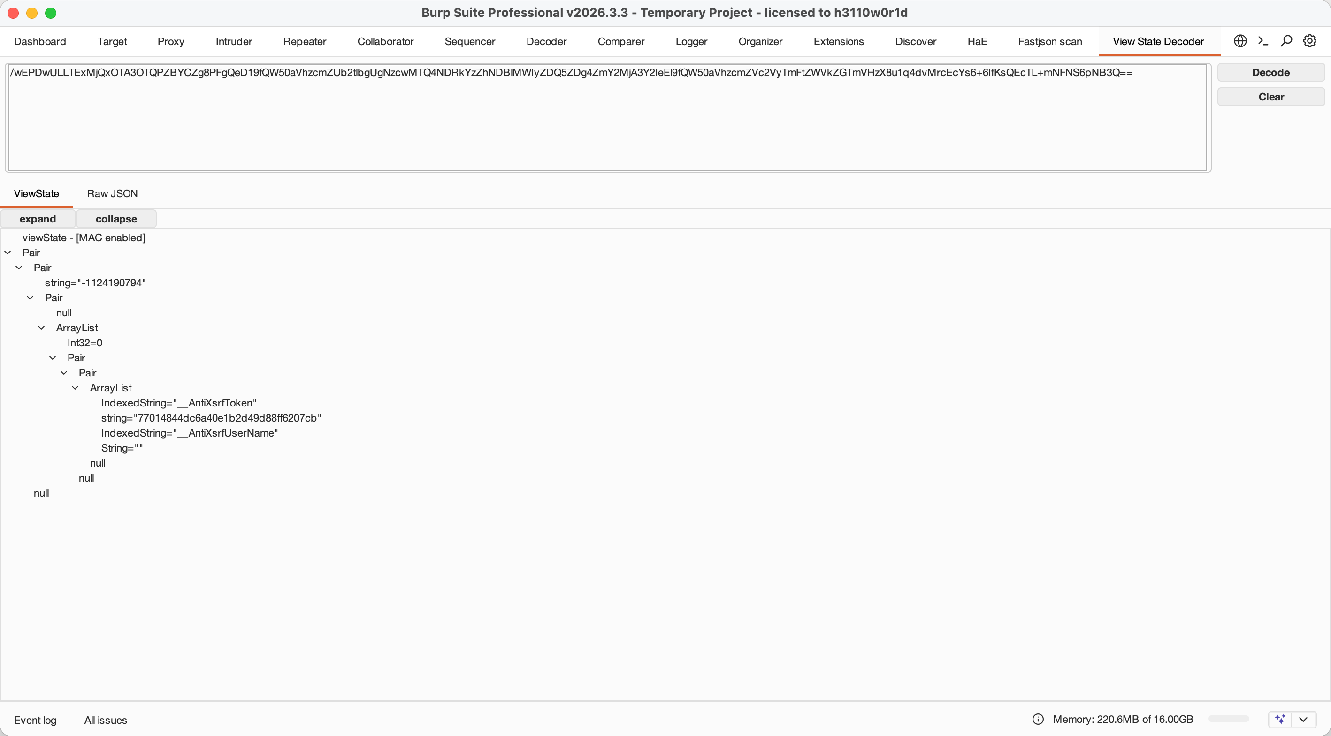This screenshot has height=736, width=1331.
Task: Open the Sequencer tab
Action: tap(470, 41)
